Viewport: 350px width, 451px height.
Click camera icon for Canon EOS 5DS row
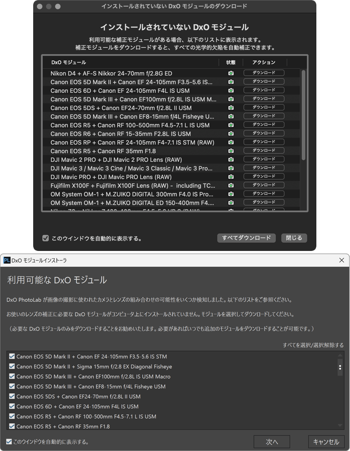(230, 108)
